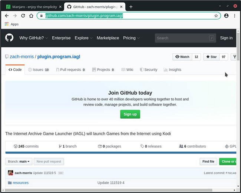Open plugin.program.iagl repository link
The width and height of the screenshot is (241, 193).
tap(59, 57)
